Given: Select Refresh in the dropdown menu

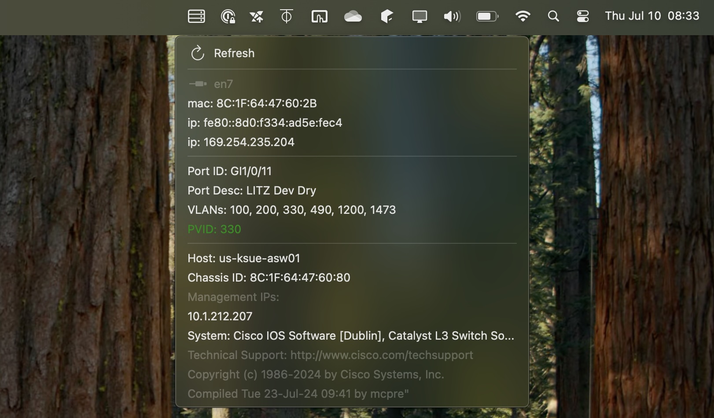Looking at the screenshot, I should (352, 53).
